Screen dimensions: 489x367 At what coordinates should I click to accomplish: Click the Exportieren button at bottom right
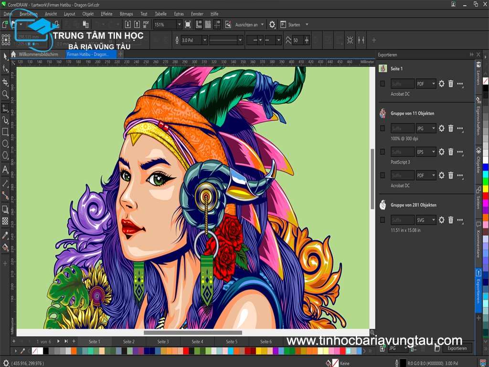point(456,348)
